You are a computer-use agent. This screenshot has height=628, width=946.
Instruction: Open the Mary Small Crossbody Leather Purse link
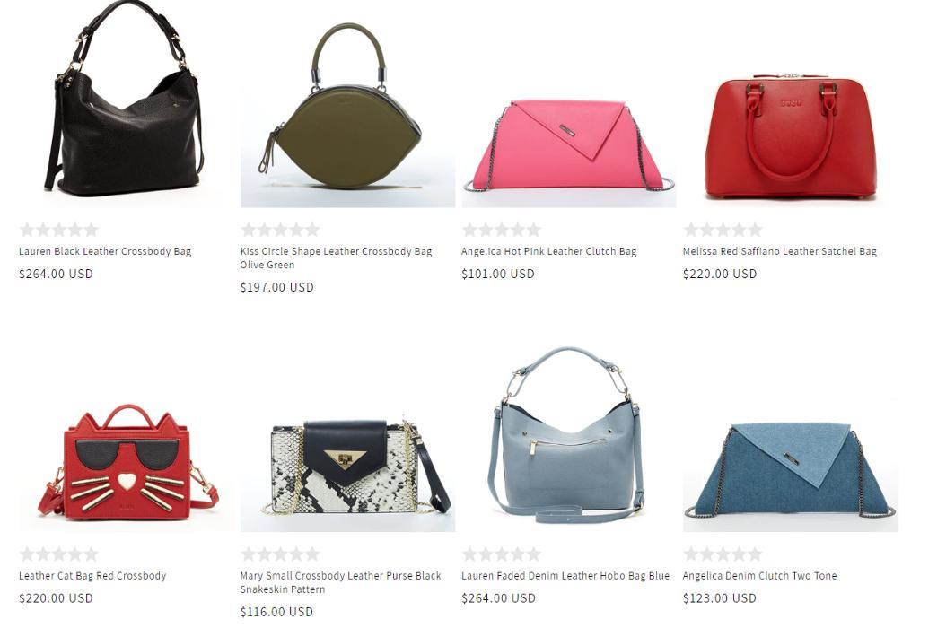tap(341, 583)
